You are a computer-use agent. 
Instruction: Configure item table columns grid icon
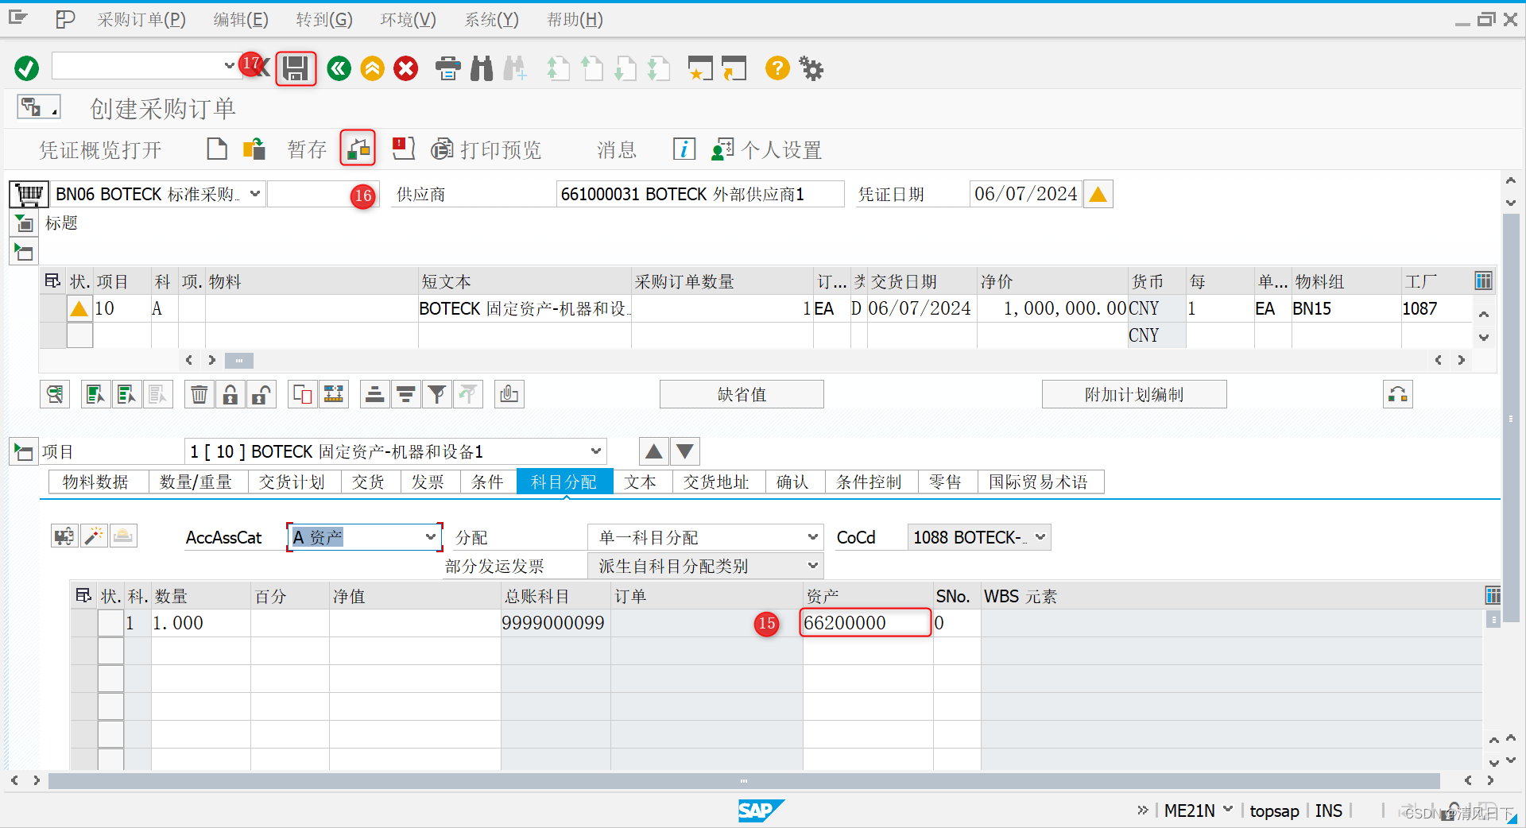1483,281
